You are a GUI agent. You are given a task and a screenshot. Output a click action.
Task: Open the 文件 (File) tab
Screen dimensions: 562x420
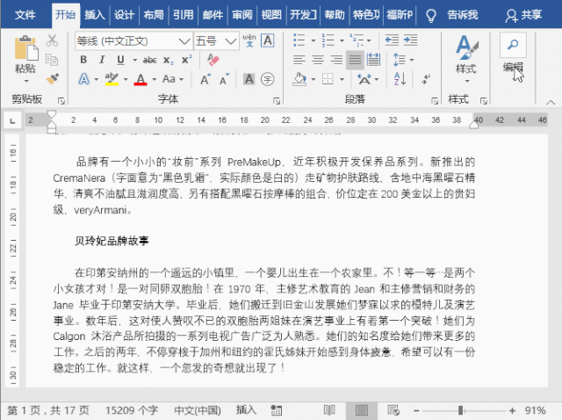(25, 15)
